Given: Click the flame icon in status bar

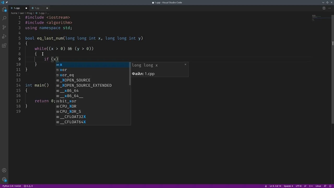Looking at the screenshot, I should click(266, 186).
